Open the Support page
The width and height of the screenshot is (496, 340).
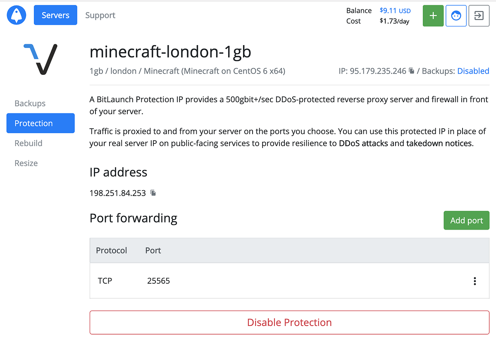coord(100,15)
